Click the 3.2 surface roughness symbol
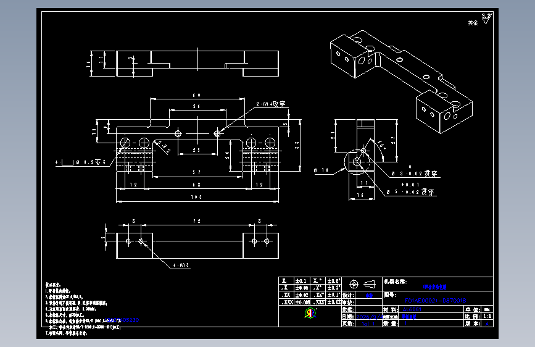The image size is (535, 347). pos(486,19)
